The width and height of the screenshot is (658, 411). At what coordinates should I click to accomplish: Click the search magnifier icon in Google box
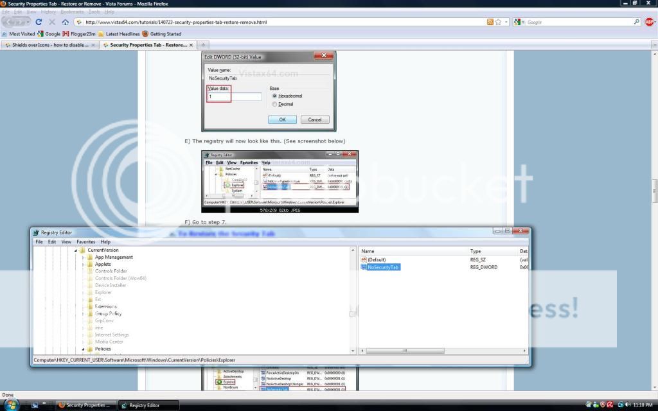tap(637, 22)
